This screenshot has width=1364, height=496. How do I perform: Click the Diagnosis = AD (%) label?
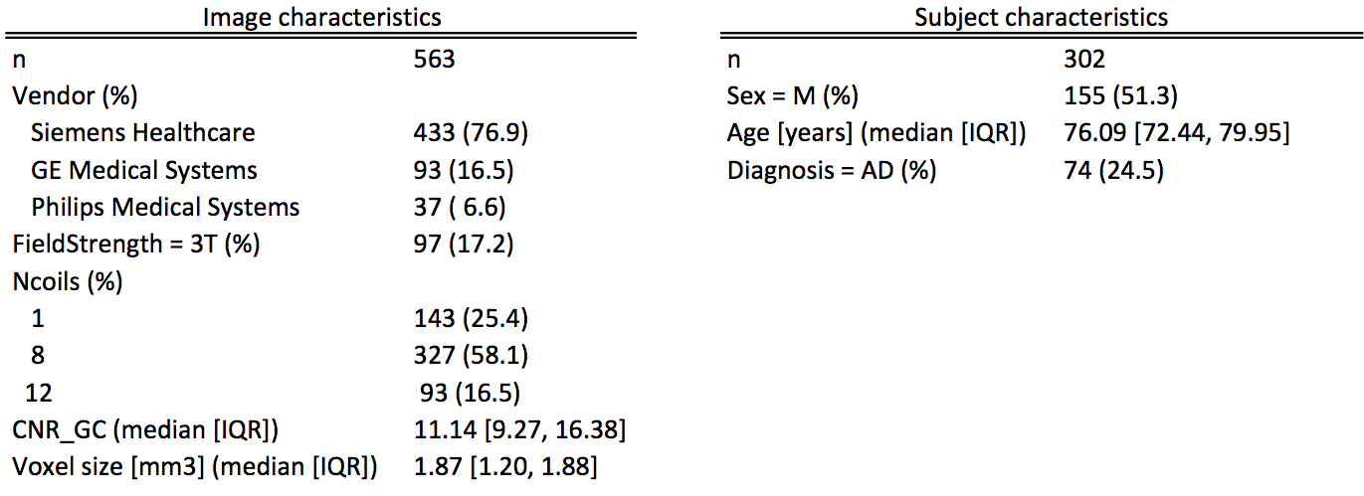point(833,171)
